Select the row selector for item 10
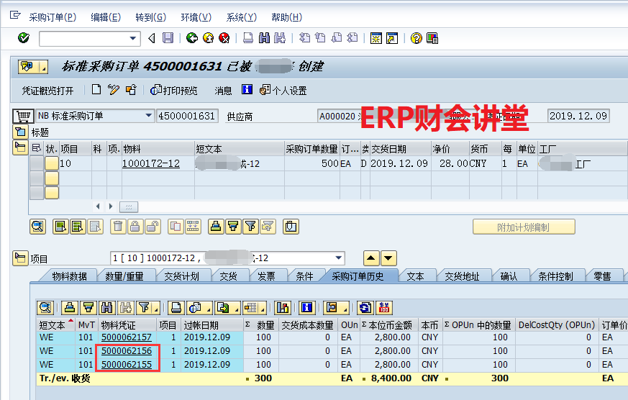The image size is (628, 400). pyautogui.click(x=36, y=163)
